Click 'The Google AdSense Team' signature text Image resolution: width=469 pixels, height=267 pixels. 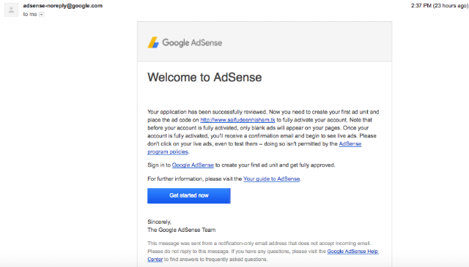click(181, 230)
